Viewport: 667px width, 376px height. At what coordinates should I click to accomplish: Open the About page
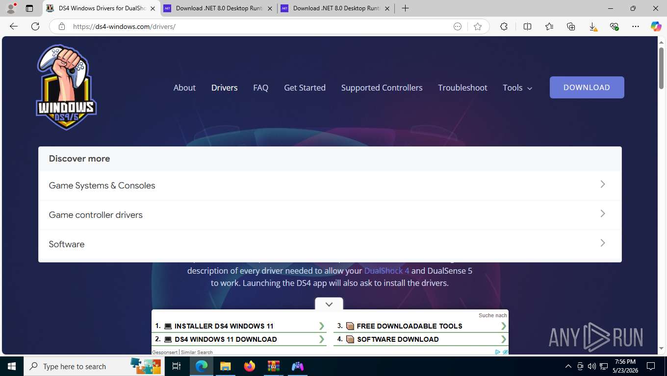[x=184, y=88]
